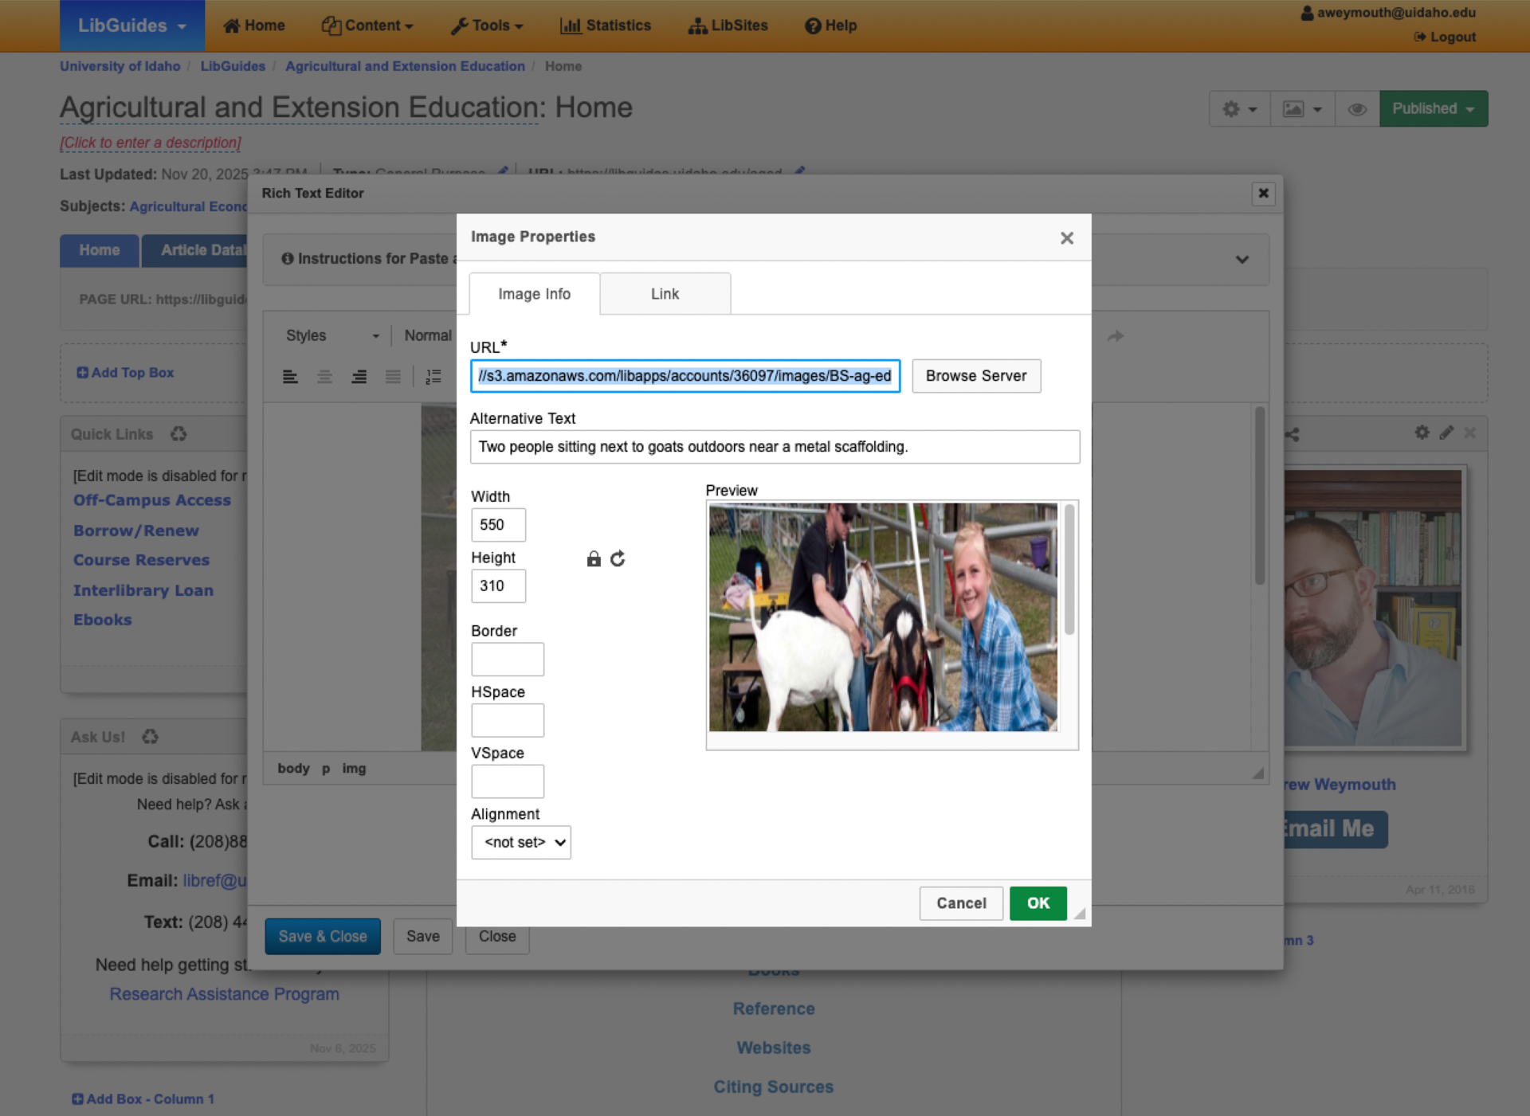Select the Image Info tab
1530x1116 pixels.
pos(534,294)
